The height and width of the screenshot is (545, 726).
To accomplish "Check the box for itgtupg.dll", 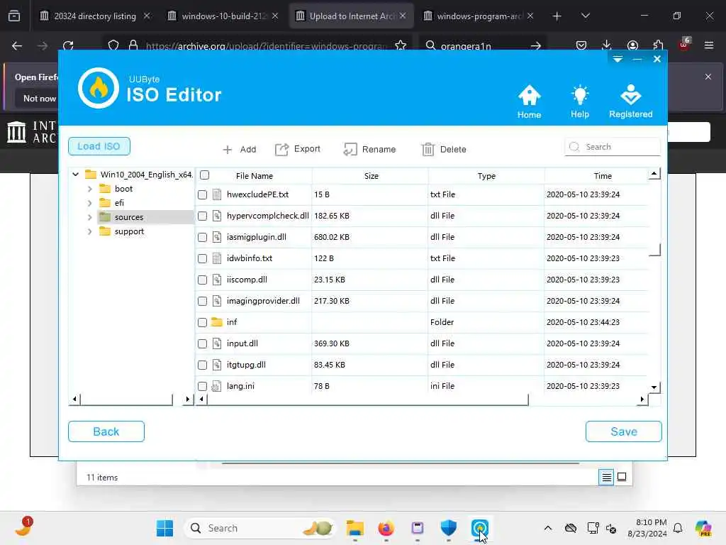I will [202, 365].
